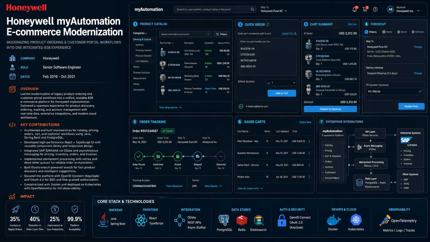Open options menu for Safety Stock cart
430x242 pixels.
click(309, 165)
